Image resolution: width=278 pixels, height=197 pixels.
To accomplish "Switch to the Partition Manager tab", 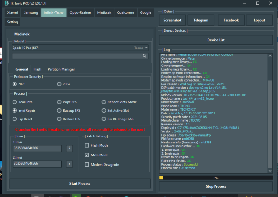I will point(61,69).
